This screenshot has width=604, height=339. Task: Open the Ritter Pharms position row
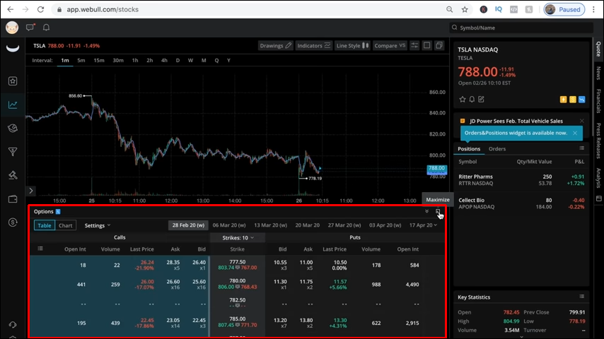point(521,179)
